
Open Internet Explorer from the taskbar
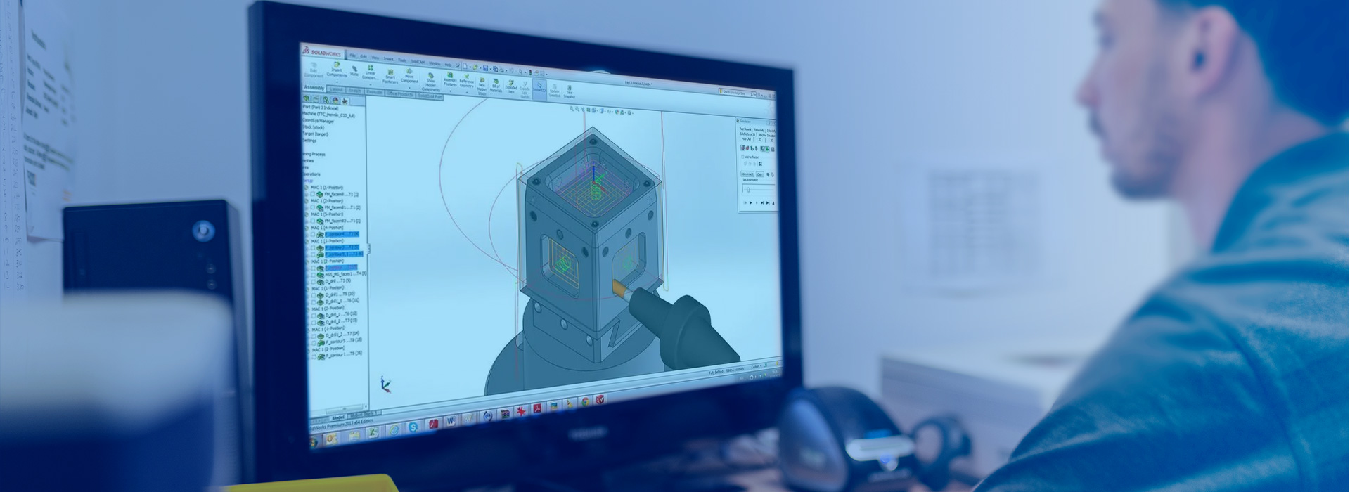(x=395, y=430)
